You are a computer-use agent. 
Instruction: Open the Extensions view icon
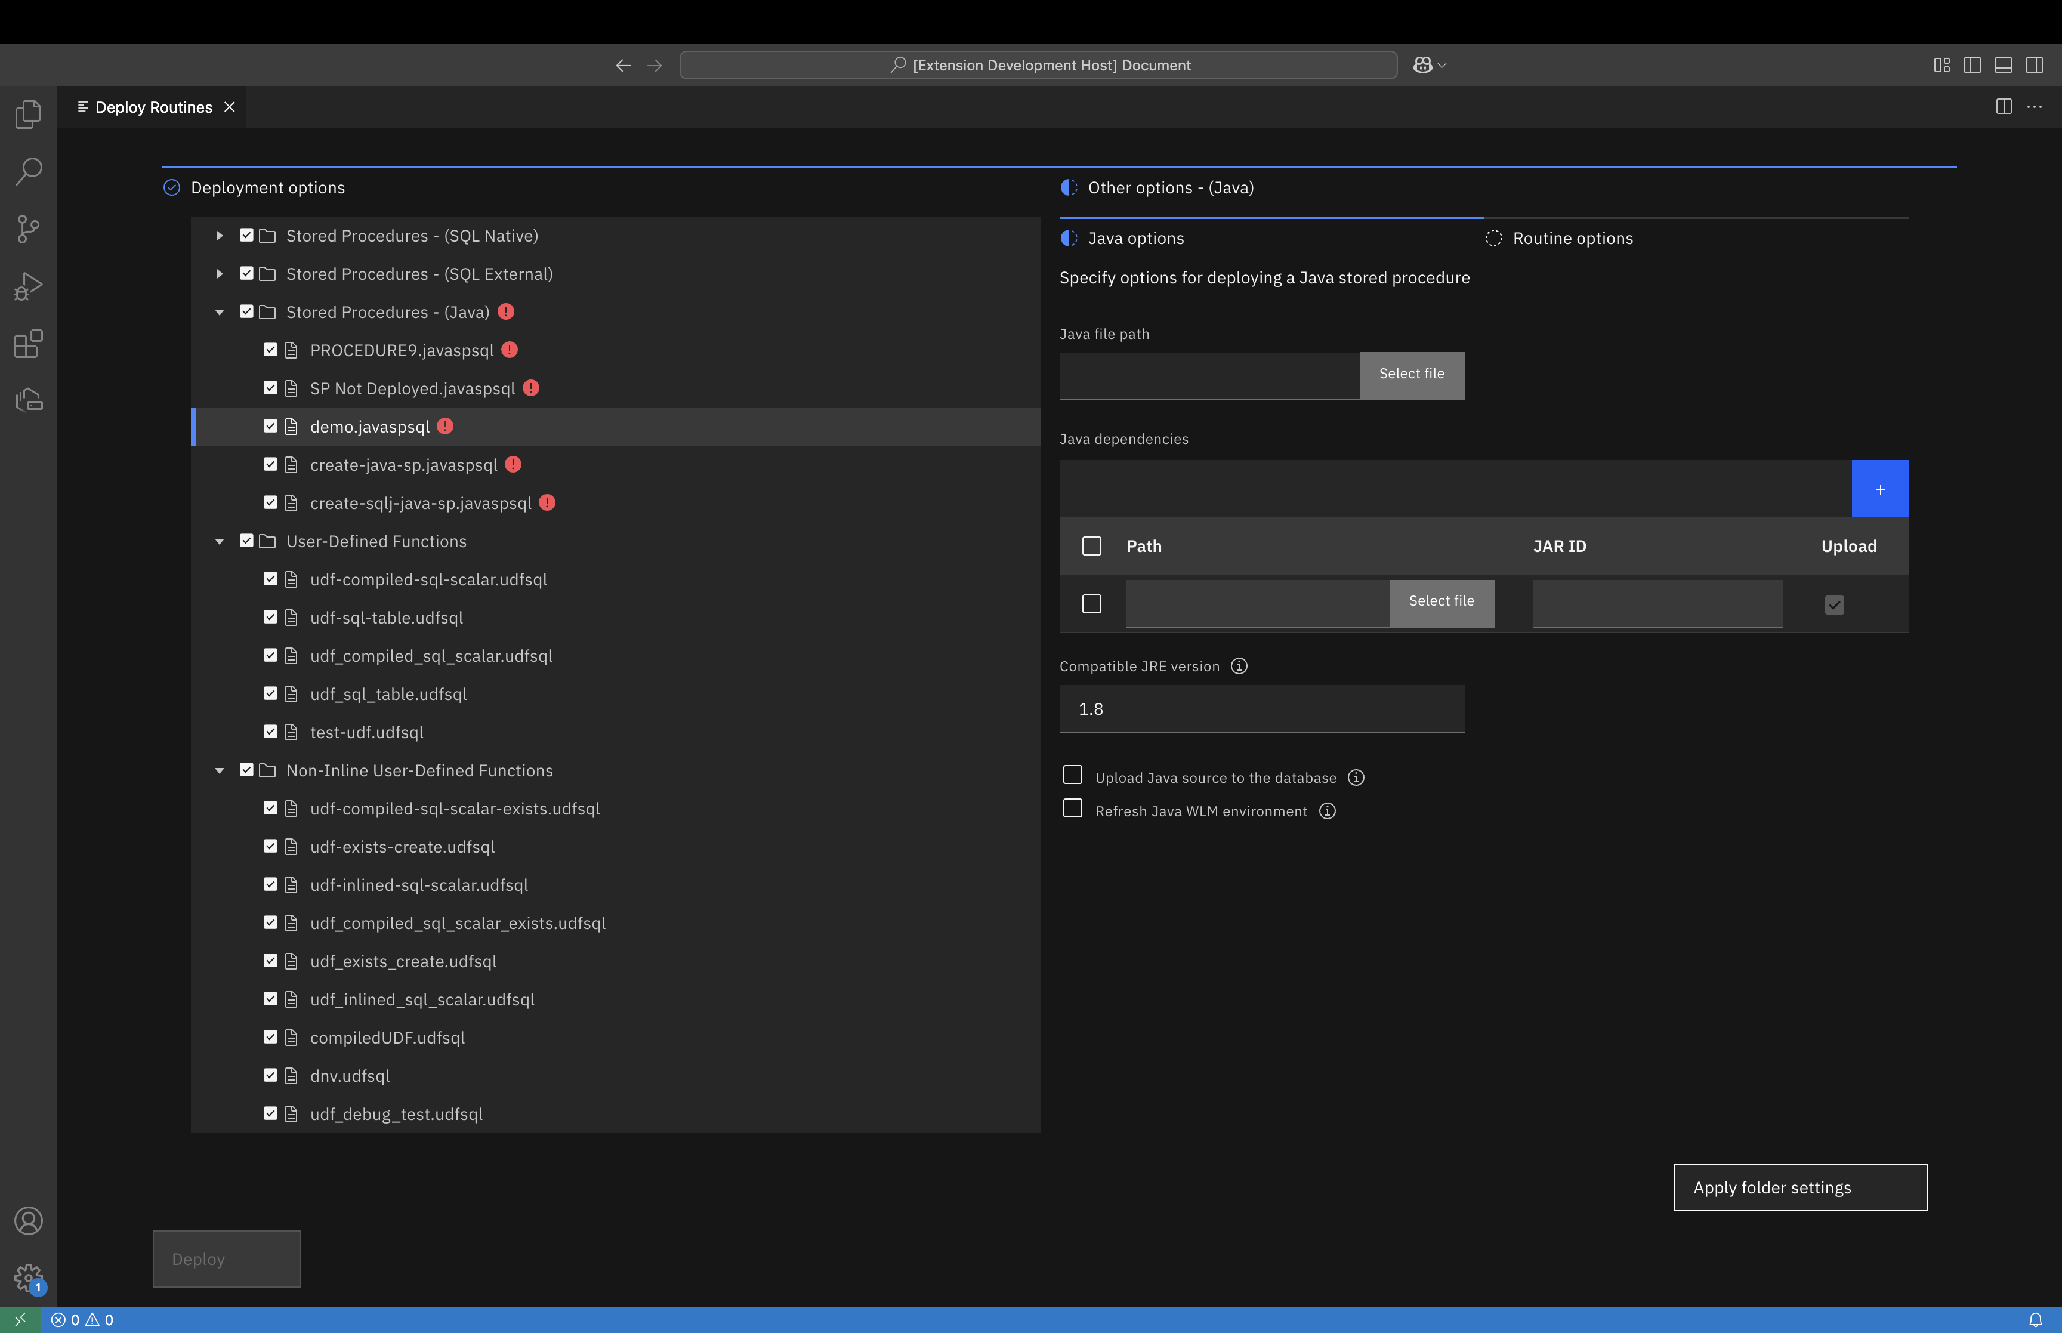pyautogui.click(x=27, y=344)
